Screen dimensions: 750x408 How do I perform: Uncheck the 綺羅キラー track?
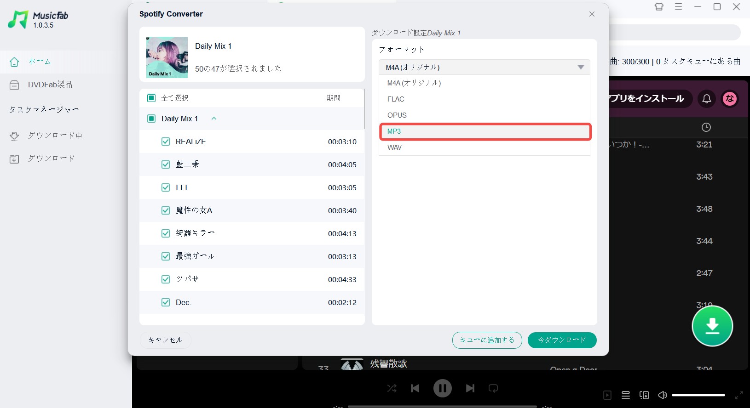pos(166,233)
